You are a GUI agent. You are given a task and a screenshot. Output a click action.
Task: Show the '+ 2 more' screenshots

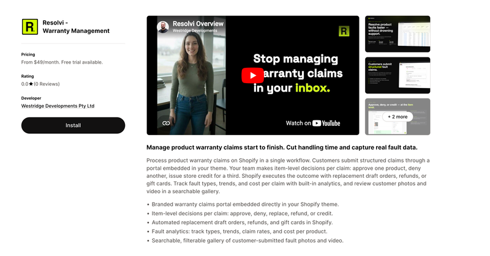click(398, 117)
